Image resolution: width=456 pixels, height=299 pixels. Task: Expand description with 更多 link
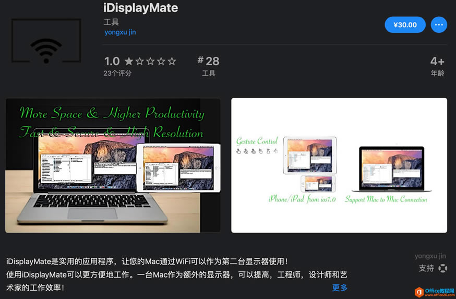pyautogui.click(x=340, y=288)
